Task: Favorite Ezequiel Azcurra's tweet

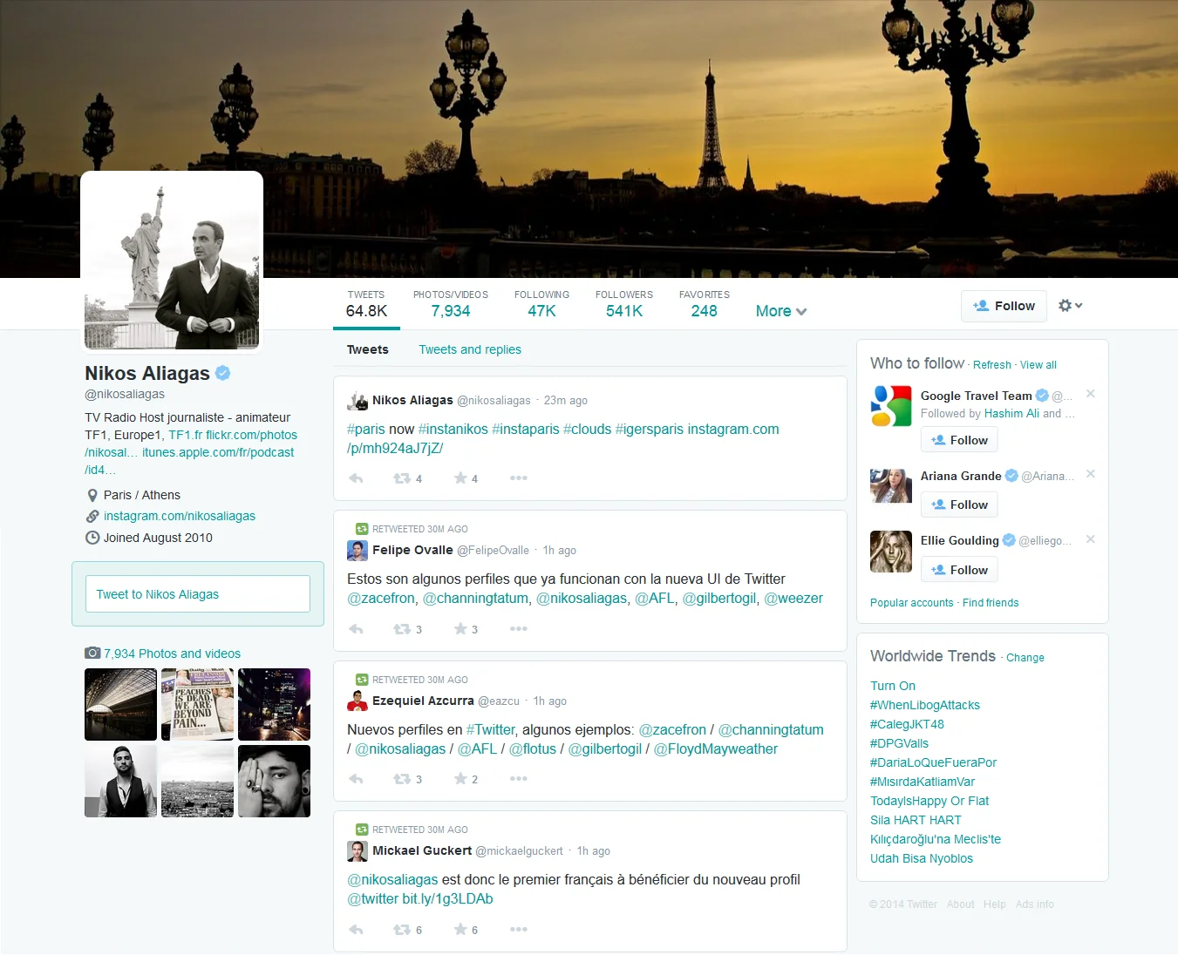Action: click(460, 778)
